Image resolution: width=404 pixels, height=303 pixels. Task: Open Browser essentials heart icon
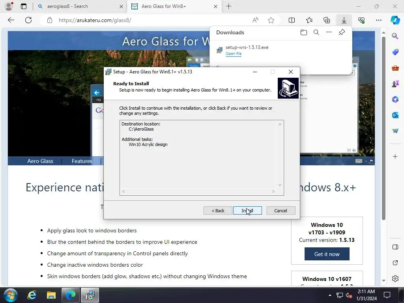361,20
